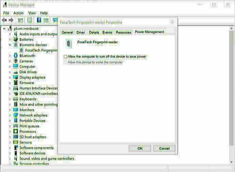Viewport: 235px width, 172px height.
Task: Click the Forward arrow toolbar icon
Action: pyautogui.click(x=11, y=20)
